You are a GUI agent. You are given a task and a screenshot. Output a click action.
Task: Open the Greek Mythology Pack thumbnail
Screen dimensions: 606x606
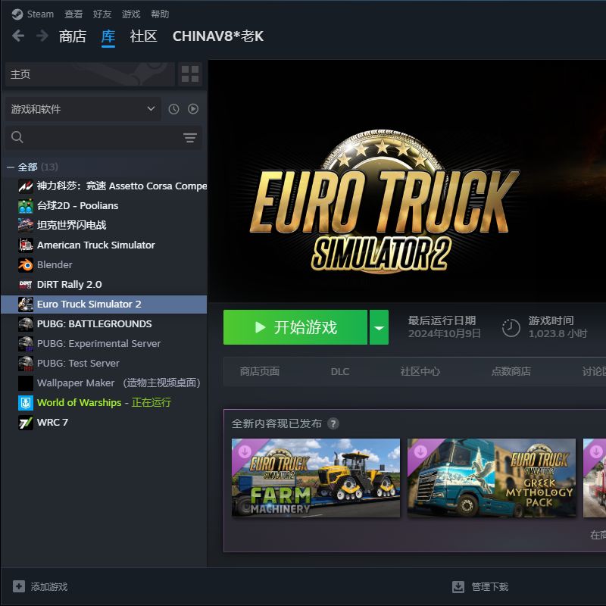(492, 478)
